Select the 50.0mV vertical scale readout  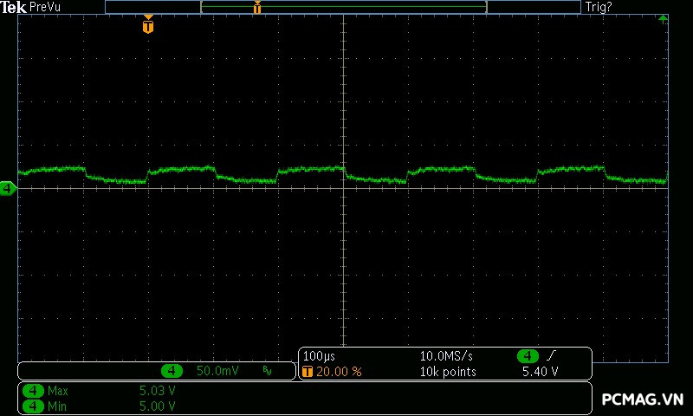point(217,371)
